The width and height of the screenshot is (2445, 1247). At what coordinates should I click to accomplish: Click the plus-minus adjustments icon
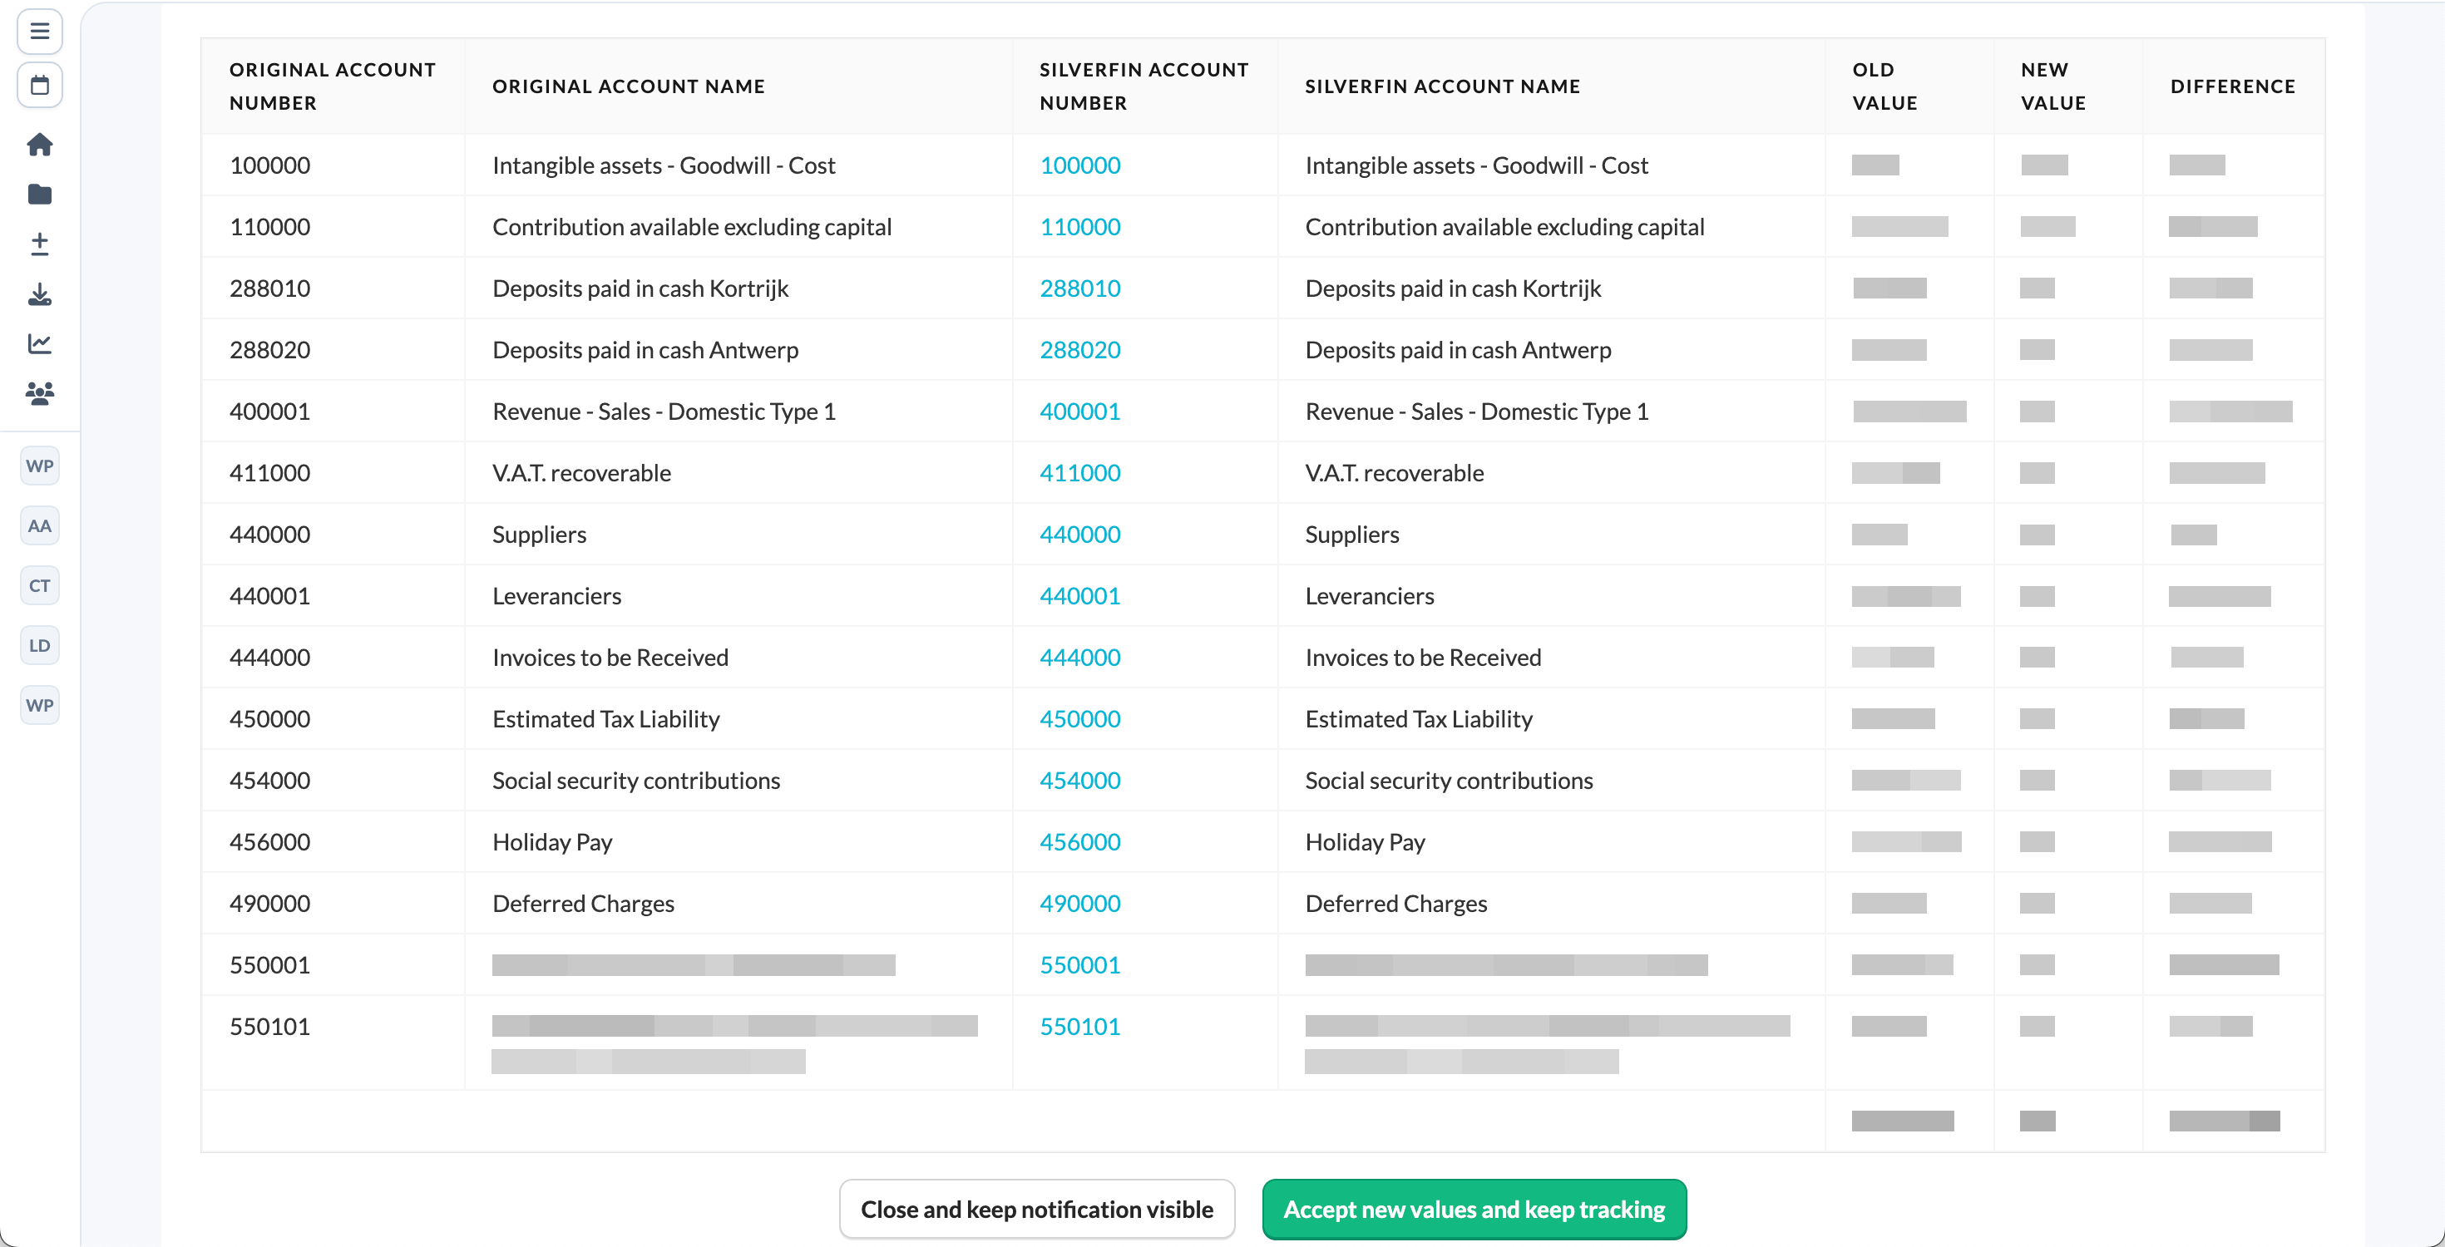click(x=40, y=244)
